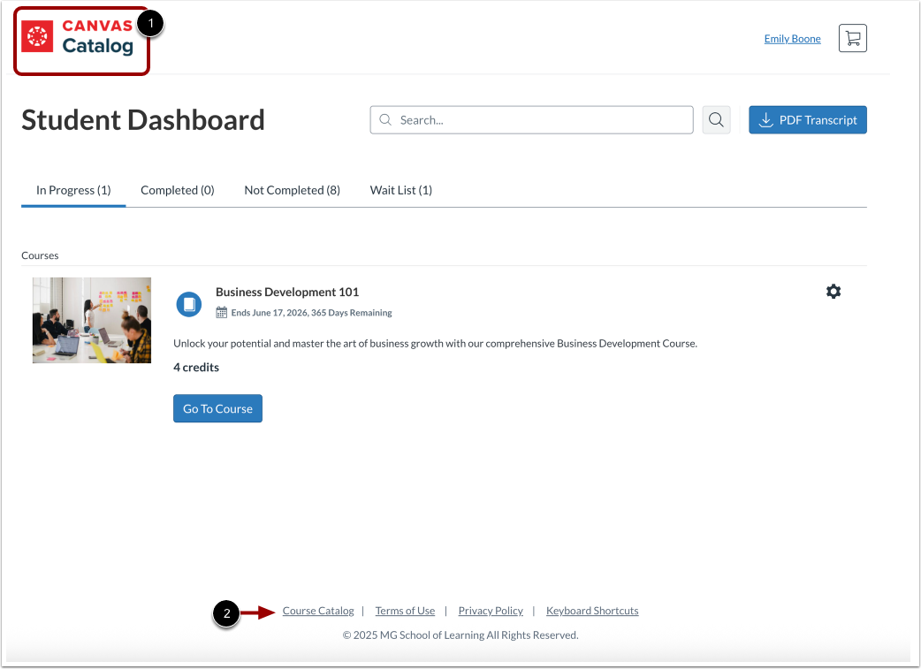Download the PDF Transcript
The width and height of the screenshot is (921, 669).
(x=807, y=120)
